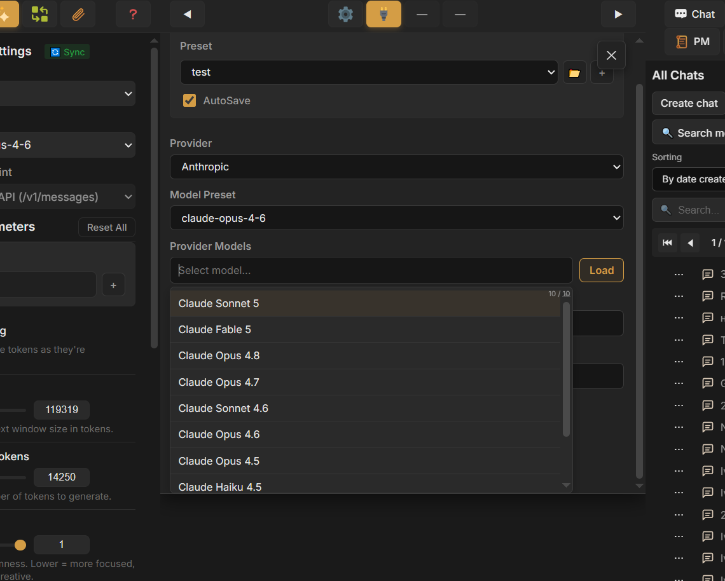Open the Sorting By date dropdown

coord(689,179)
